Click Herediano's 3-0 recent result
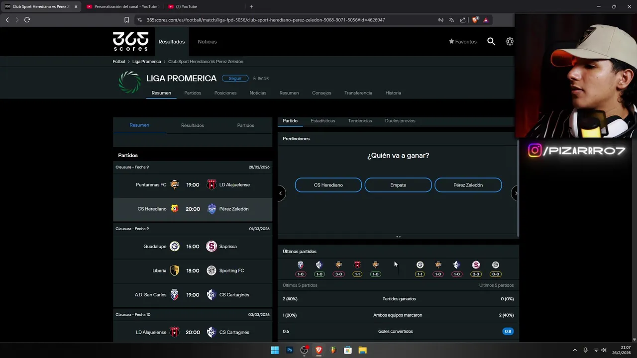This screenshot has height=358, width=637. (x=338, y=274)
